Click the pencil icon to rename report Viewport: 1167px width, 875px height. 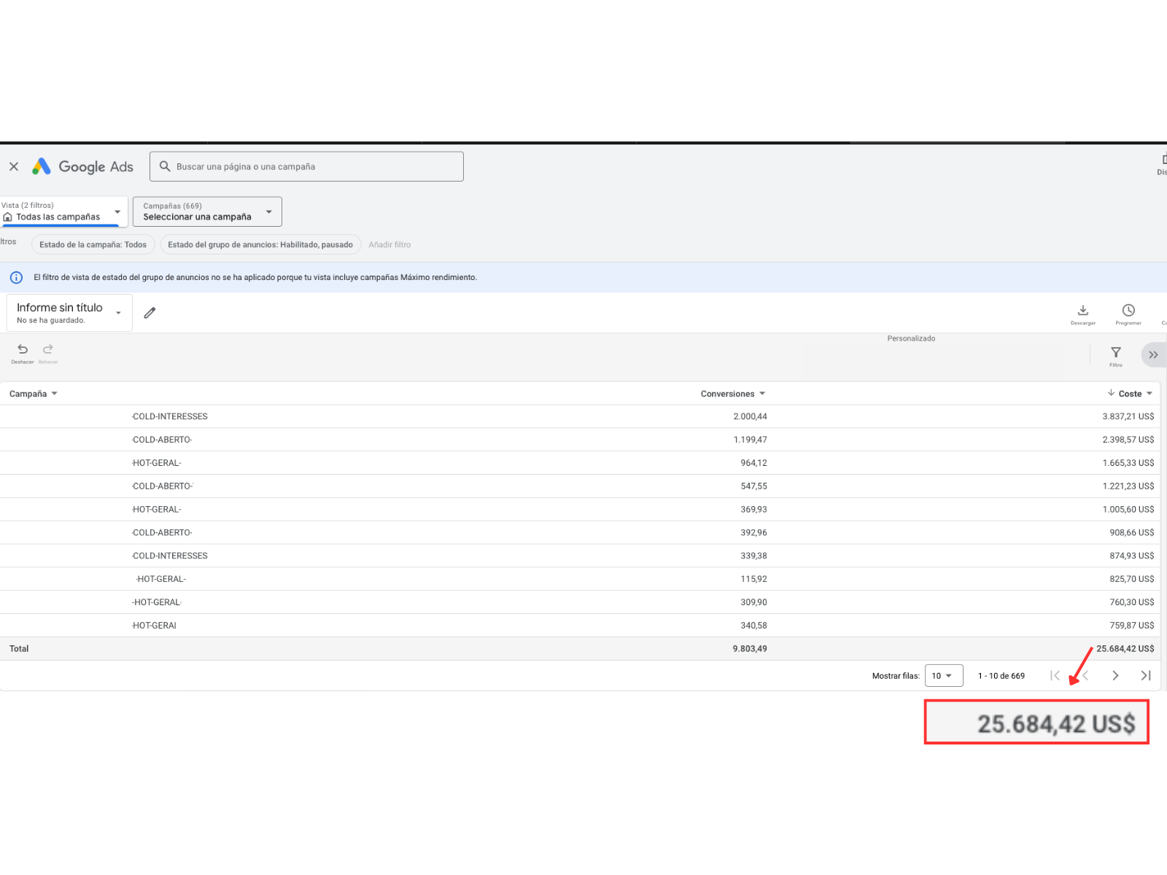[x=150, y=313]
